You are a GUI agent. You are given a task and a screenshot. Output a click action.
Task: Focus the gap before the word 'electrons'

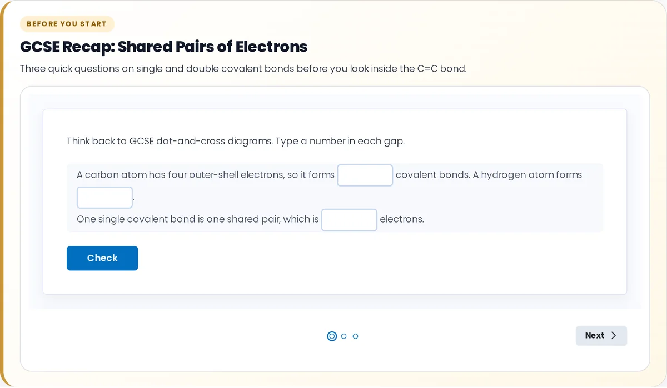point(349,220)
